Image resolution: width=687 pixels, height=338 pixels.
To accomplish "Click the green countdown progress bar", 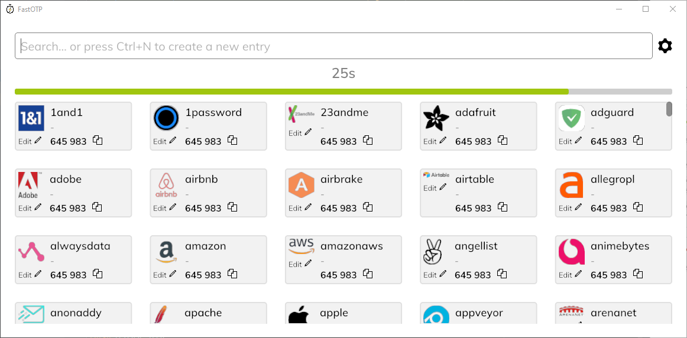I will [292, 92].
